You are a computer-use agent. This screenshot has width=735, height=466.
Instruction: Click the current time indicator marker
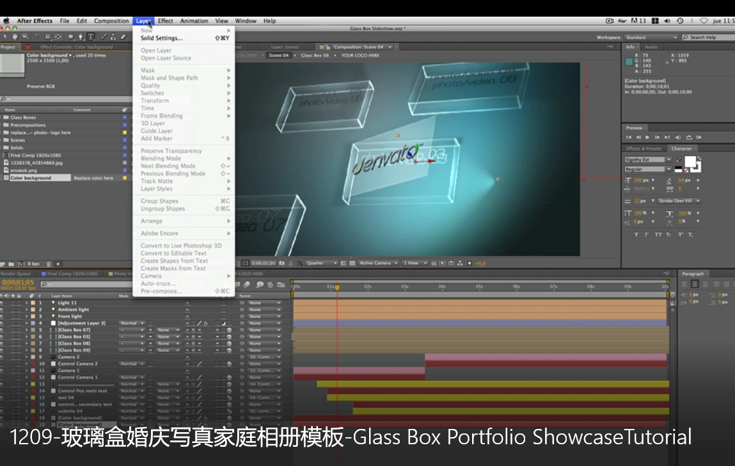[337, 287]
